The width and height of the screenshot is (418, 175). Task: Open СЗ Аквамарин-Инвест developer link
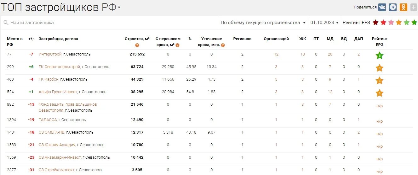(x=60, y=157)
